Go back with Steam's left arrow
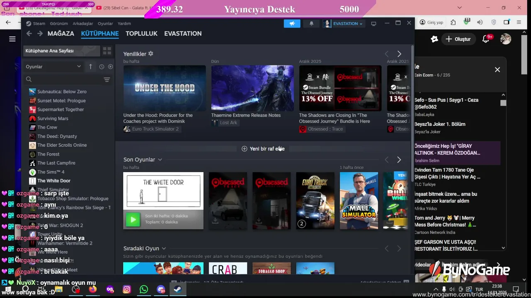The height and width of the screenshot is (298, 531). [29, 34]
